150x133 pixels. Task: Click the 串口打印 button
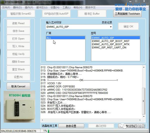(x=101, y=126)
